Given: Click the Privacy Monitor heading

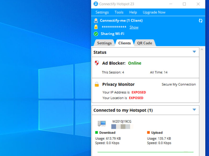Looking at the screenshot, I should [118, 84].
